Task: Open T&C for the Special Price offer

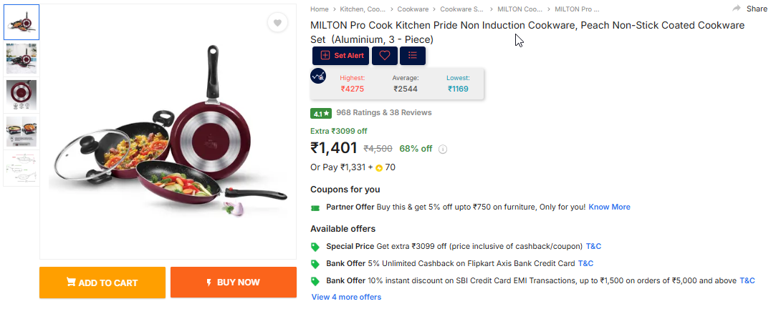Action: tap(594, 247)
